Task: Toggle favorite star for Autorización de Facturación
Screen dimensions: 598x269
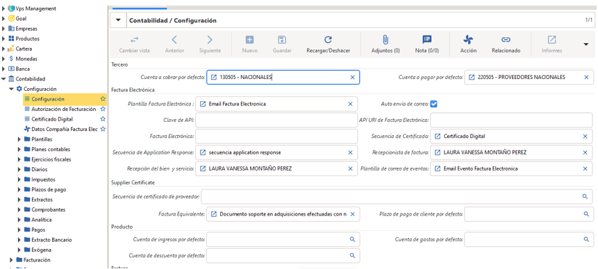Action: point(103,109)
